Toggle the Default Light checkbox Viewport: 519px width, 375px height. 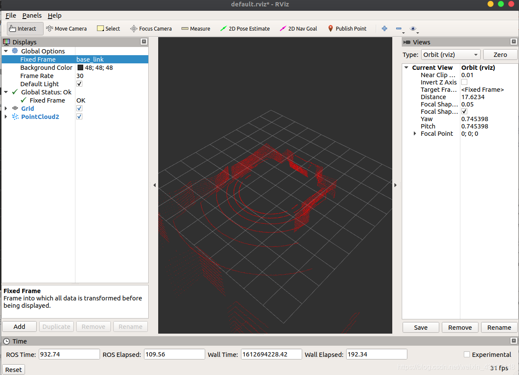(x=79, y=84)
